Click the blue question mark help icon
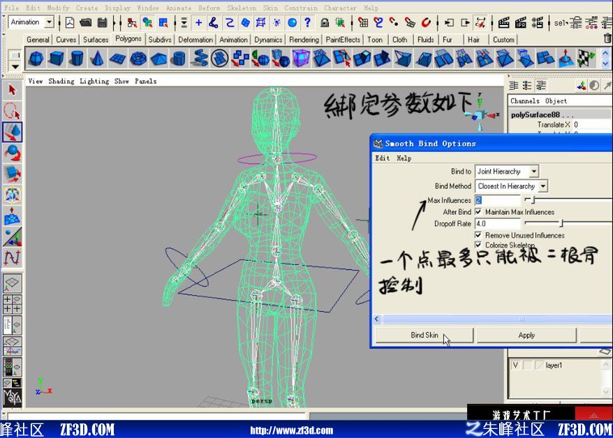The image size is (613, 438). click(308, 22)
